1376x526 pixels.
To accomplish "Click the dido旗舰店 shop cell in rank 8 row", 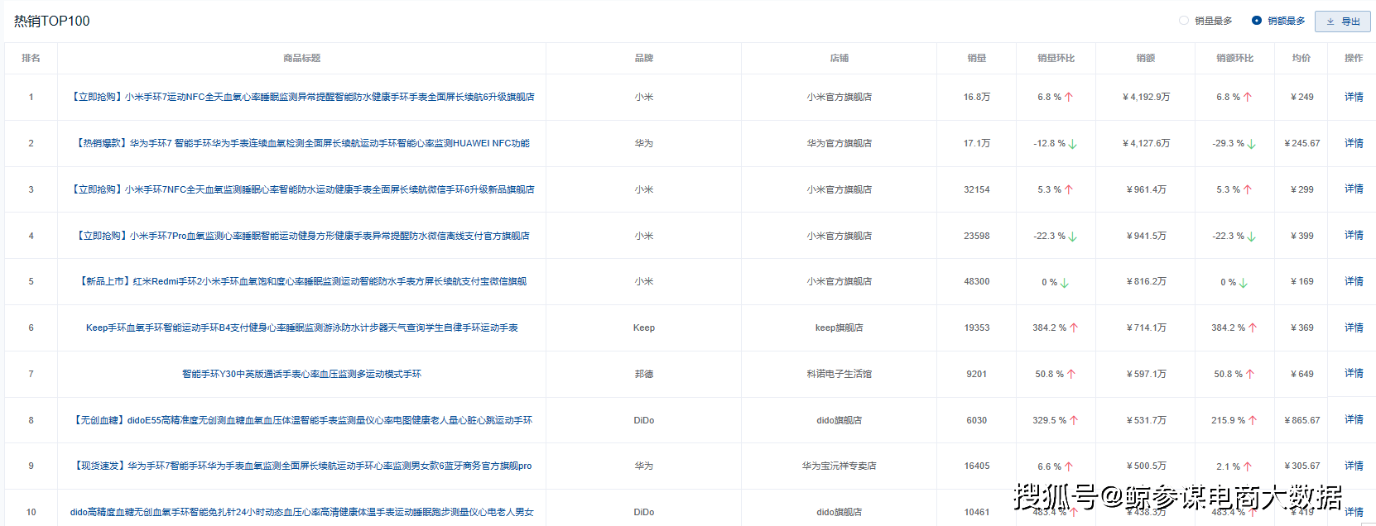I will [x=840, y=420].
